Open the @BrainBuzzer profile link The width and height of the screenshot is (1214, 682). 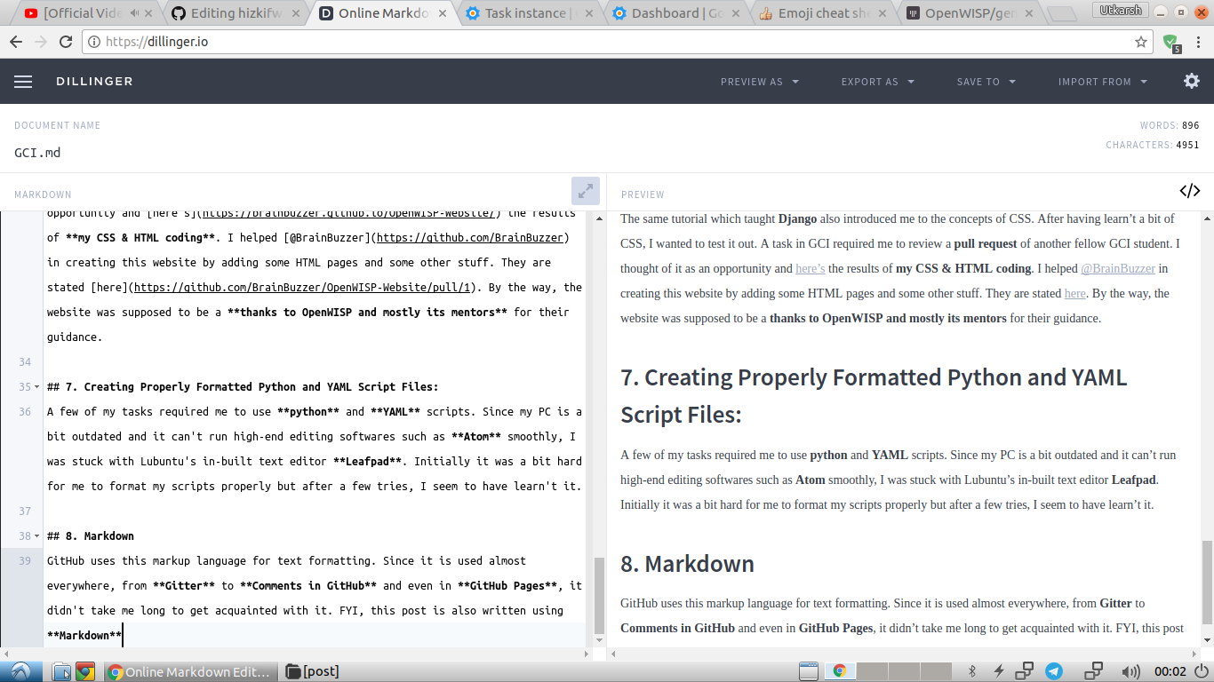click(x=1119, y=268)
